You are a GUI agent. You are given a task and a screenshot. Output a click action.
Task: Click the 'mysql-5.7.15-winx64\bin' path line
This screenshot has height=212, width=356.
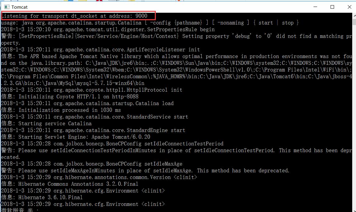(x=73, y=83)
